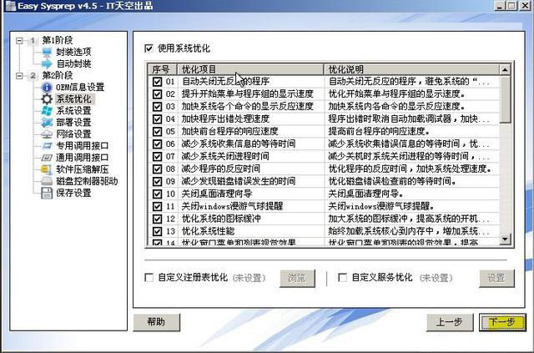Open 系统设置 page in tree
This screenshot has height=353, width=534.
(x=73, y=111)
